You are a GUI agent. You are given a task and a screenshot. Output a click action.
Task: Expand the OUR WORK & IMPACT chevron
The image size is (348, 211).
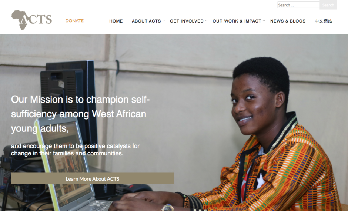click(264, 21)
